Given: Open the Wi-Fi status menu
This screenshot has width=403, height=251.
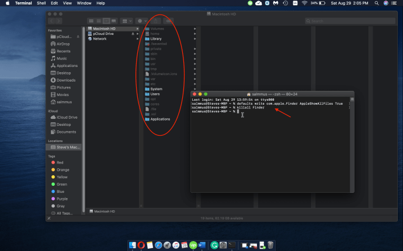Looking at the screenshot, I should (304, 3).
